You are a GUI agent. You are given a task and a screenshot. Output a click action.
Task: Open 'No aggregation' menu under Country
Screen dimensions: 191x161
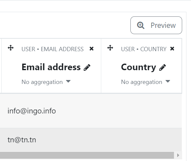(145, 82)
